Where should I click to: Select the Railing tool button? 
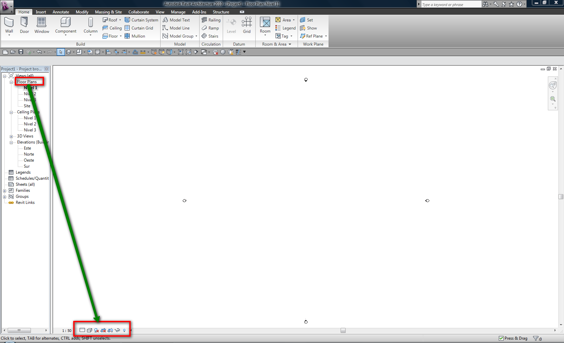[211, 20]
